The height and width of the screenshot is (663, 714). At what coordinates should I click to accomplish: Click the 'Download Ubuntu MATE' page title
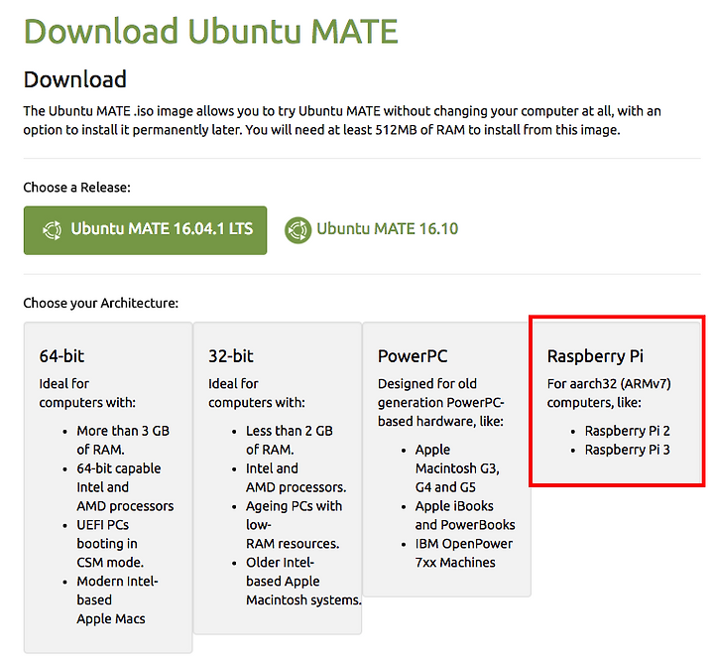pos(211,31)
